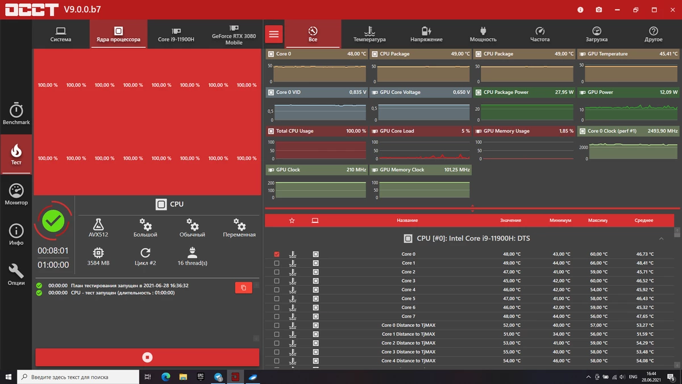Click the red splitter arrows between graphs and table
The image size is (682, 384).
tap(472, 209)
